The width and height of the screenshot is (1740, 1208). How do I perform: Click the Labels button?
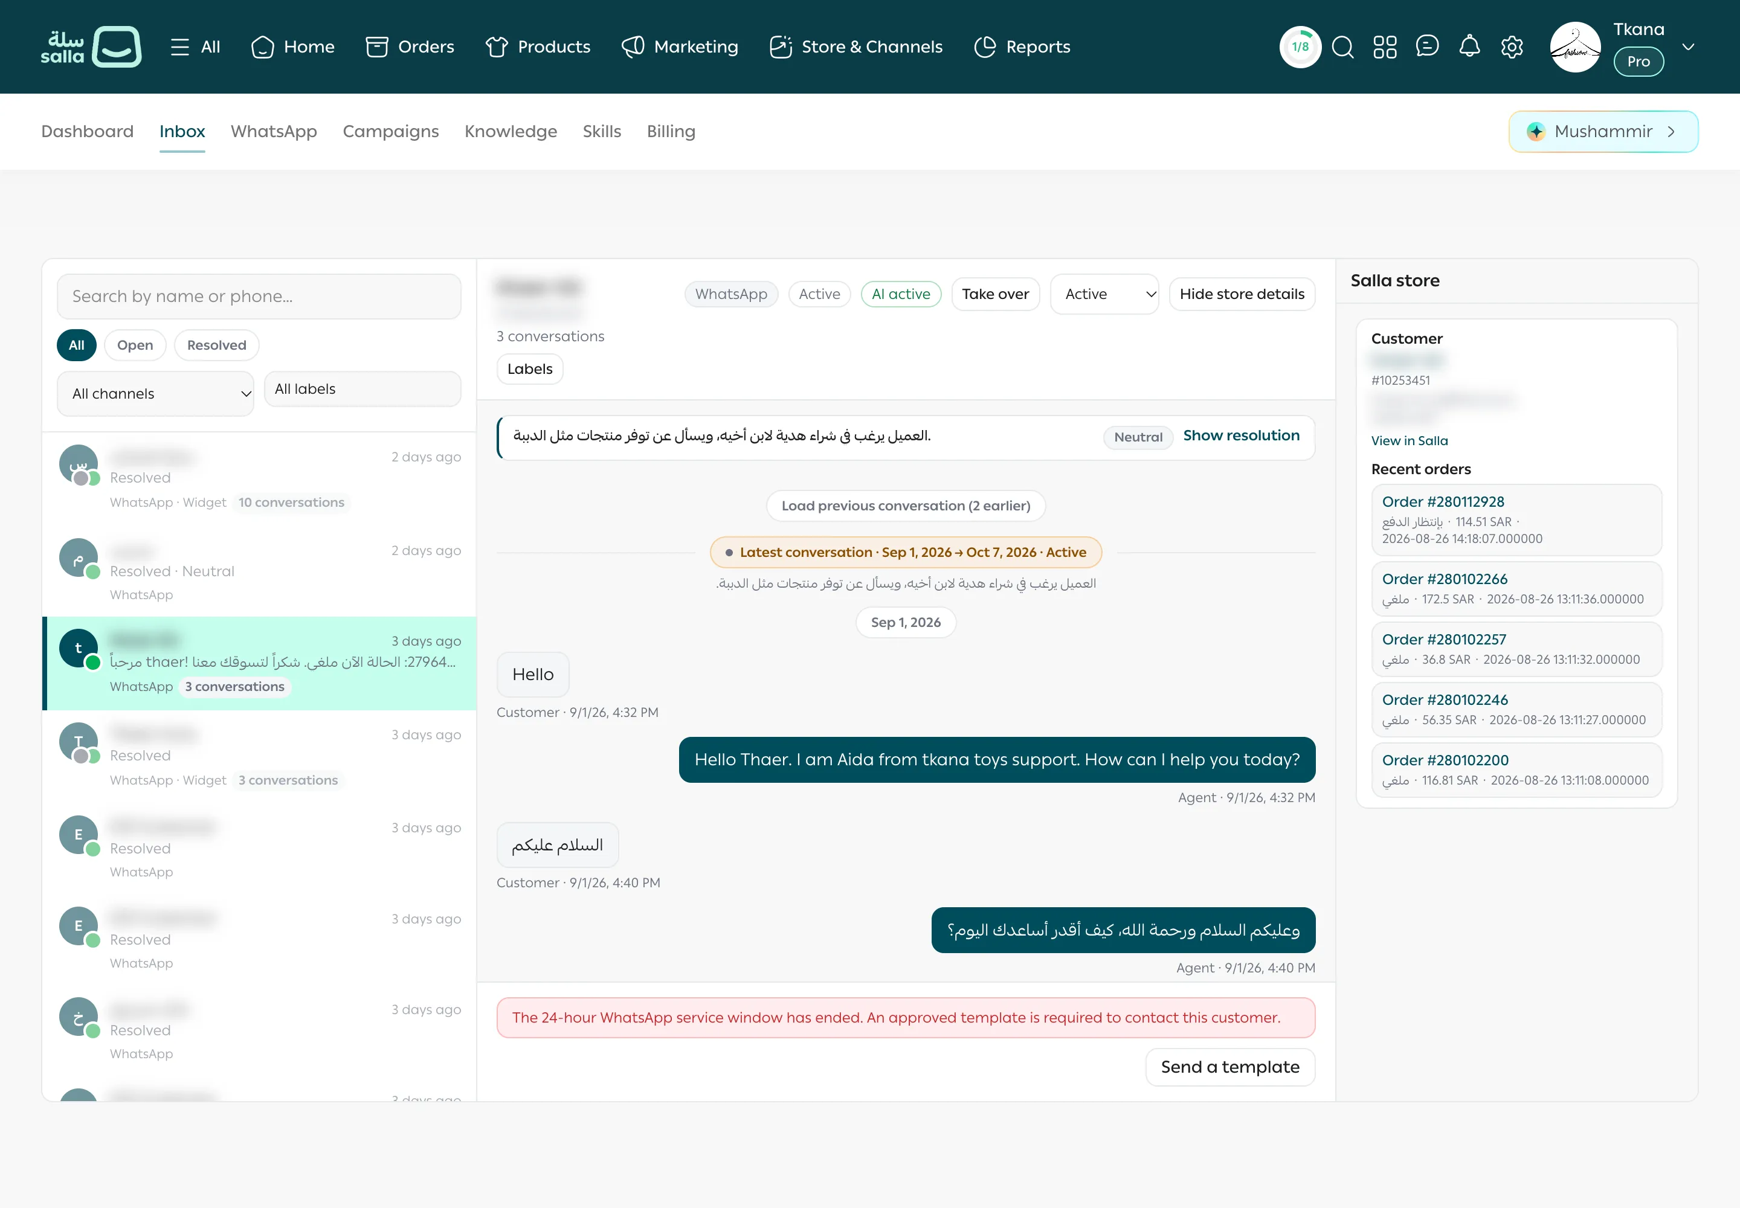coord(530,370)
